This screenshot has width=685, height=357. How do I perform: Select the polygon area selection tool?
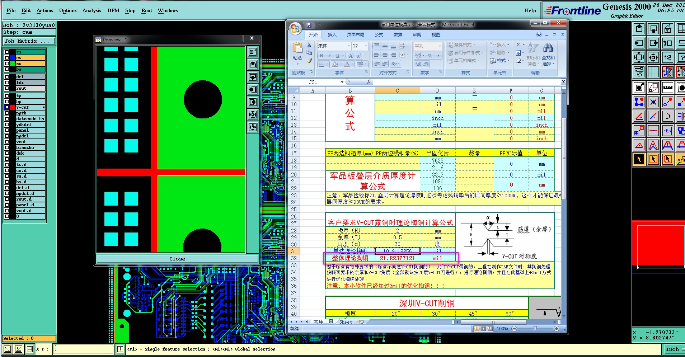pyautogui.click(x=668, y=159)
